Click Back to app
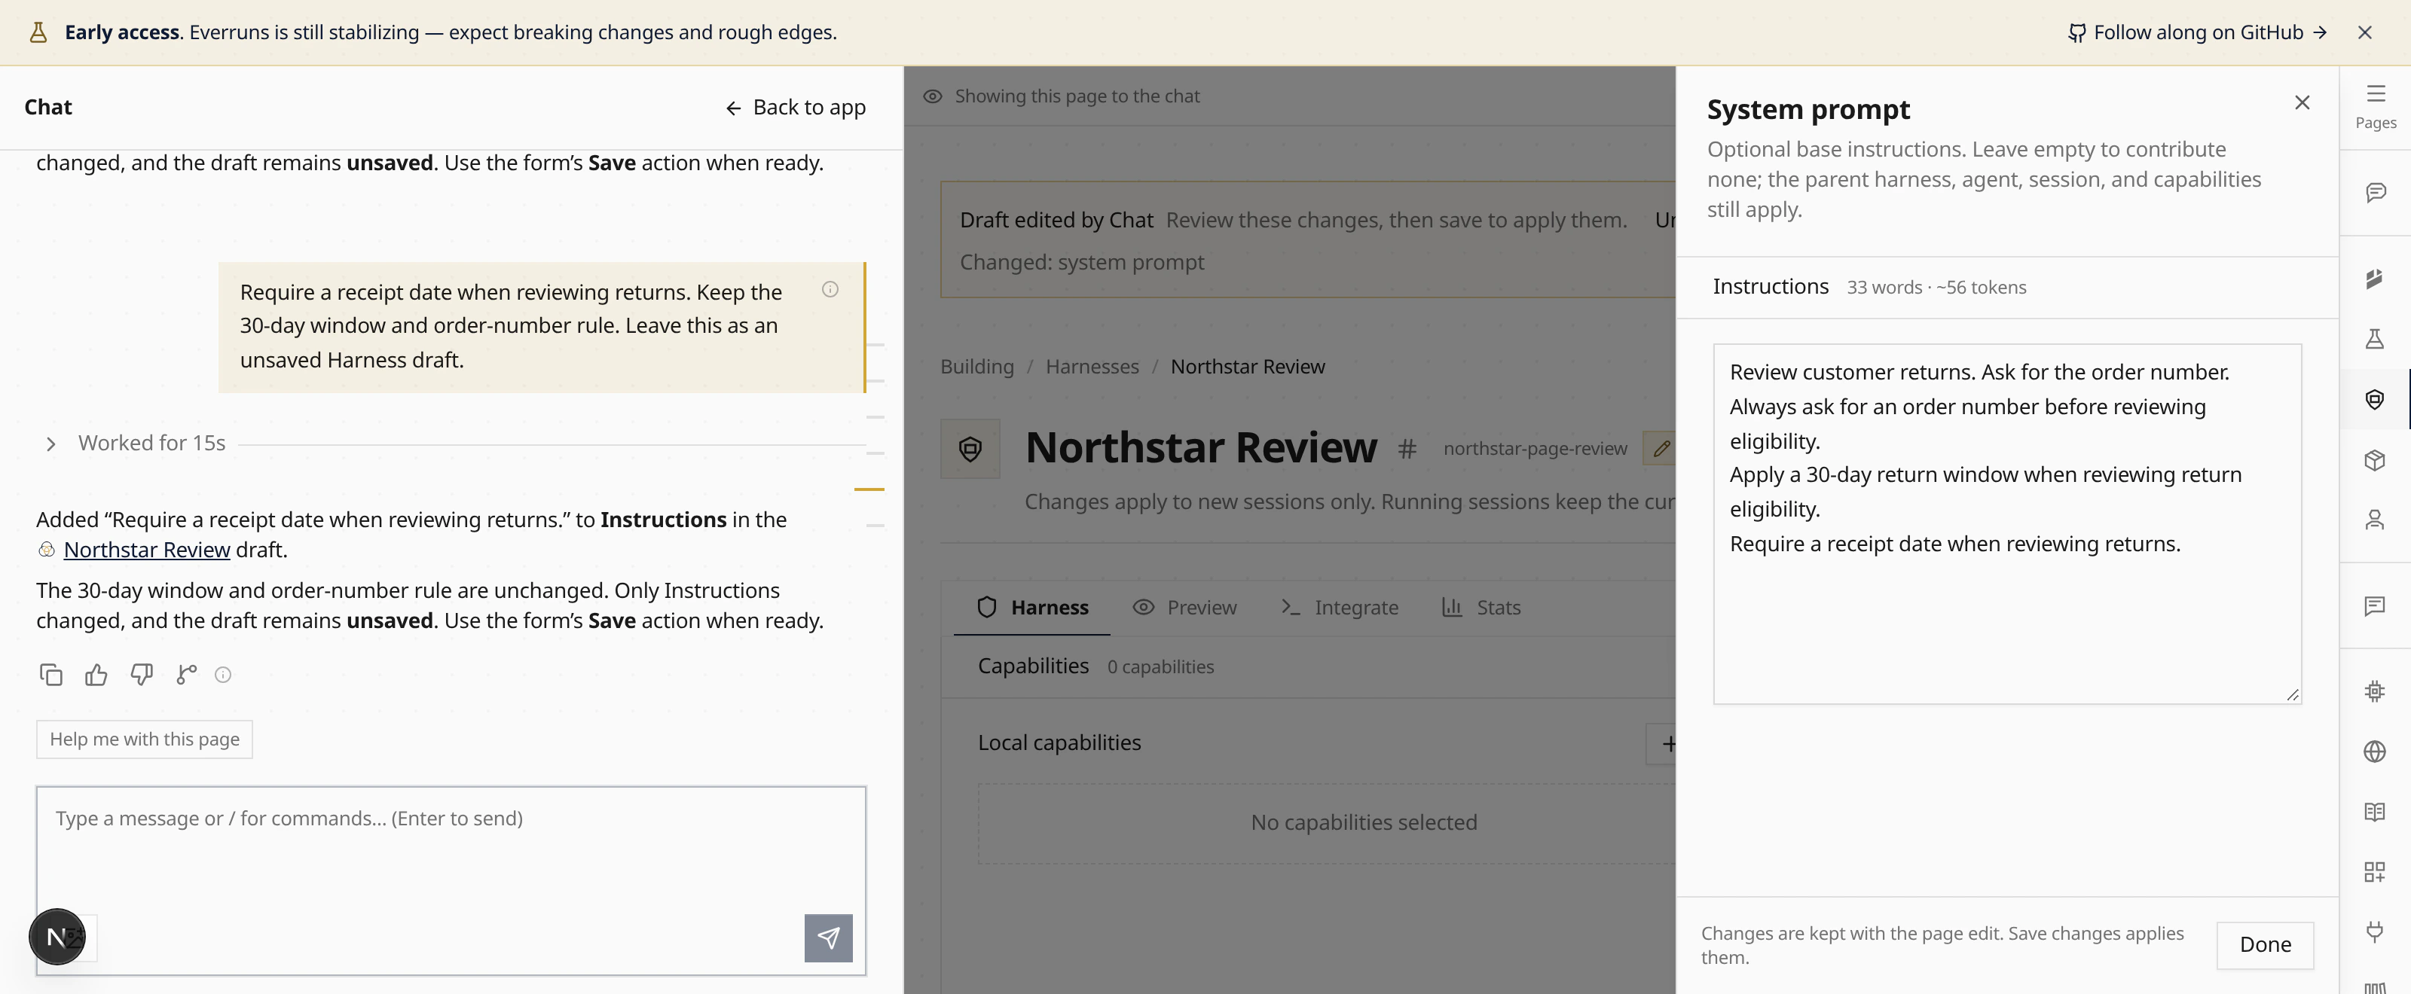The image size is (2411, 994). (796, 108)
